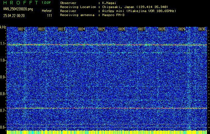Click the 0021 time marker
Screen dimensions: 210x134
pyautogui.click(x=21, y=29)
